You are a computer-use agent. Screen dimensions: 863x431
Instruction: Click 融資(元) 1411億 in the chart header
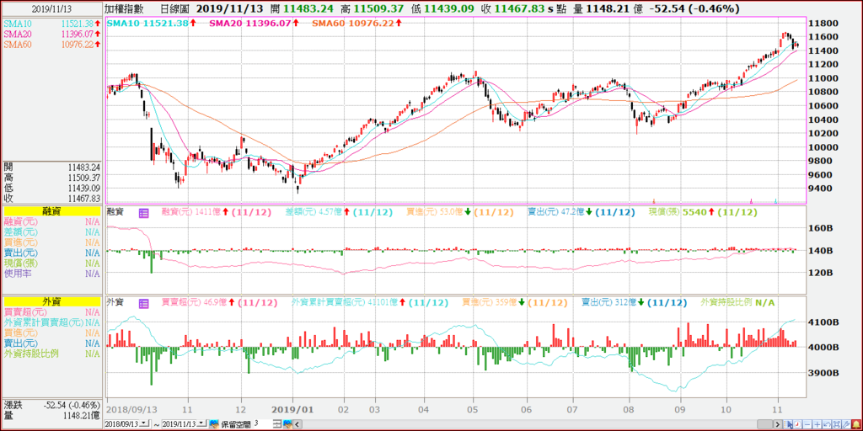196,212
